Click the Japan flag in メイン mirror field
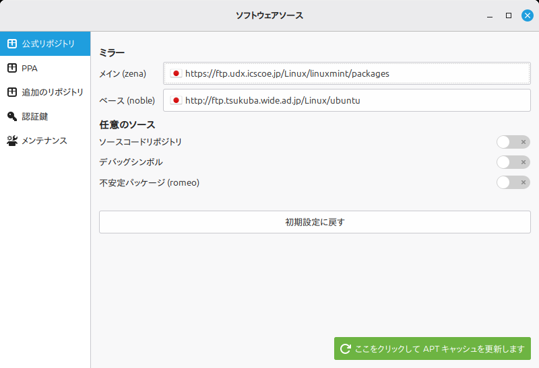The height and width of the screenshot is (368, 539). 176,73
